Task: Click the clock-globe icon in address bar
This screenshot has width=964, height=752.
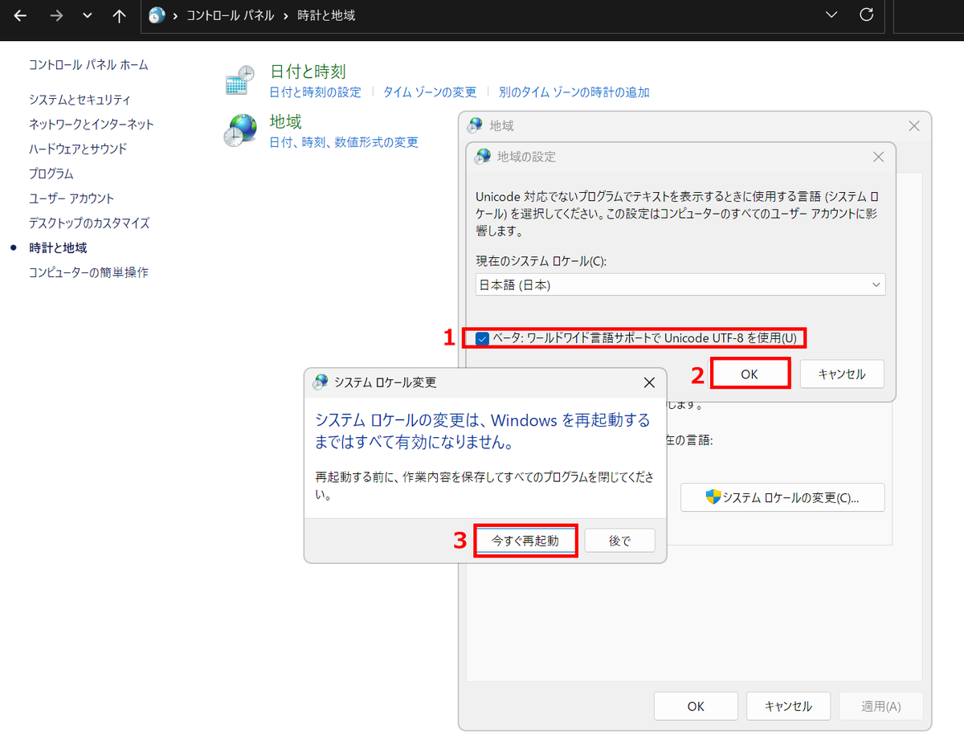Action: tap(157, 15)
